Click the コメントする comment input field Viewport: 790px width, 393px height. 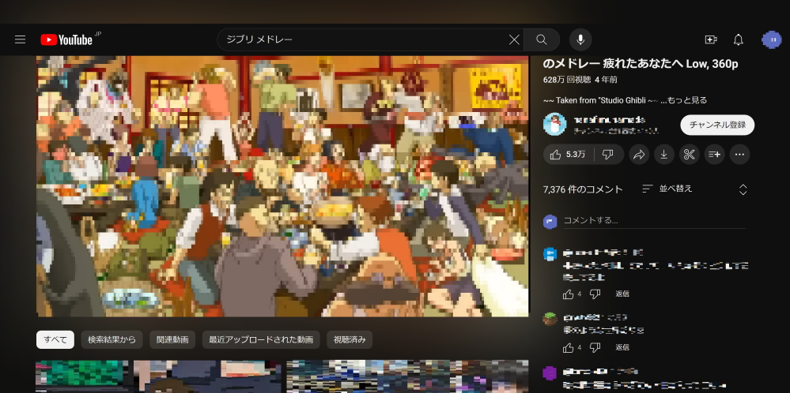pyautogui.click(x=654, y=220)
